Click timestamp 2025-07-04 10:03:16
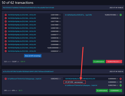Viewport: 125px width, 96px height. pyautogui.click(x=116, y=71)
